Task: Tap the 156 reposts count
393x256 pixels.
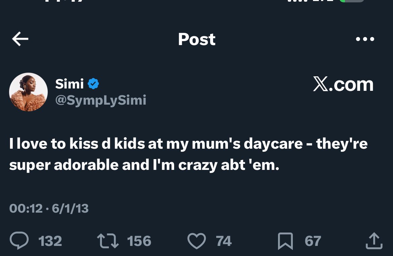Action: 139,241
